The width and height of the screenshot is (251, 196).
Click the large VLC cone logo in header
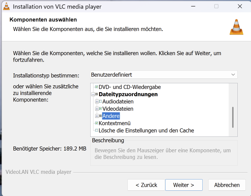(x=236, y=27)
